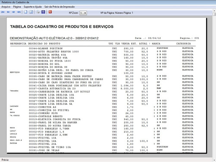This screenshot has height=162, width=216.
Task: Click the 'CATEGORIA' column header
Action: point(184,44)
